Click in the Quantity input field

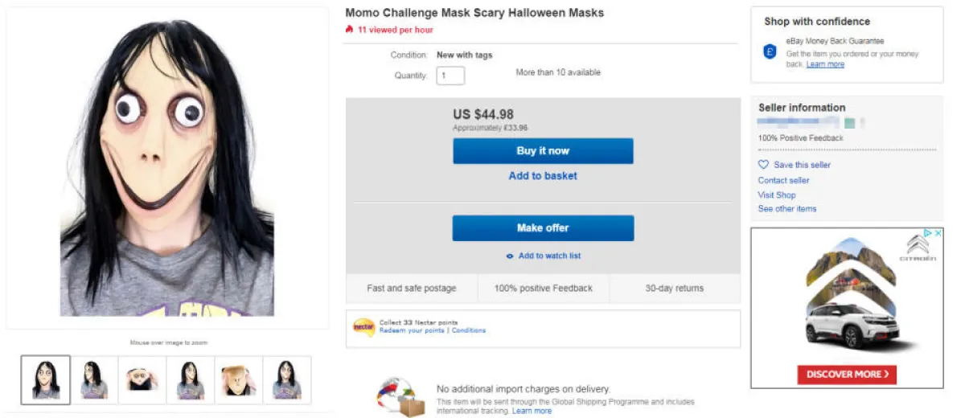pyautogui.click(x=450, y=76)
